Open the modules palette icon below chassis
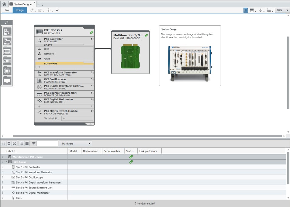The image size is (290, 207). pos(7,61)
